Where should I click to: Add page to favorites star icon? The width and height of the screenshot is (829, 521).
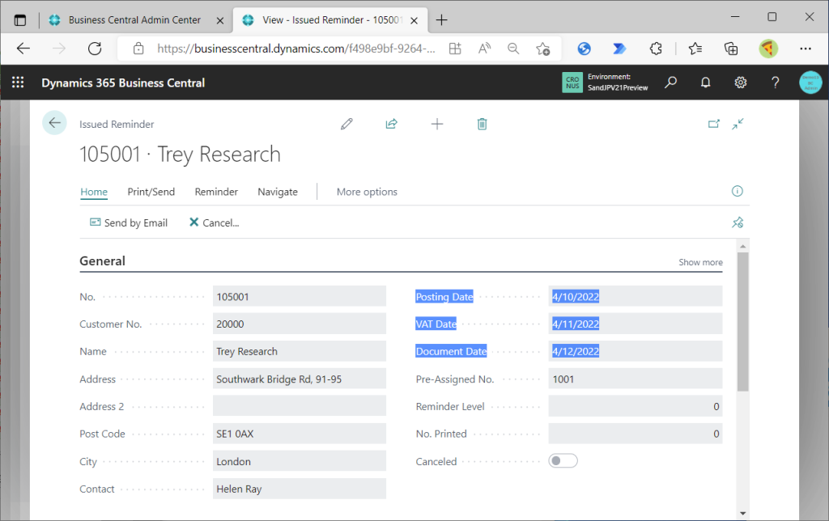coord(542,49)
